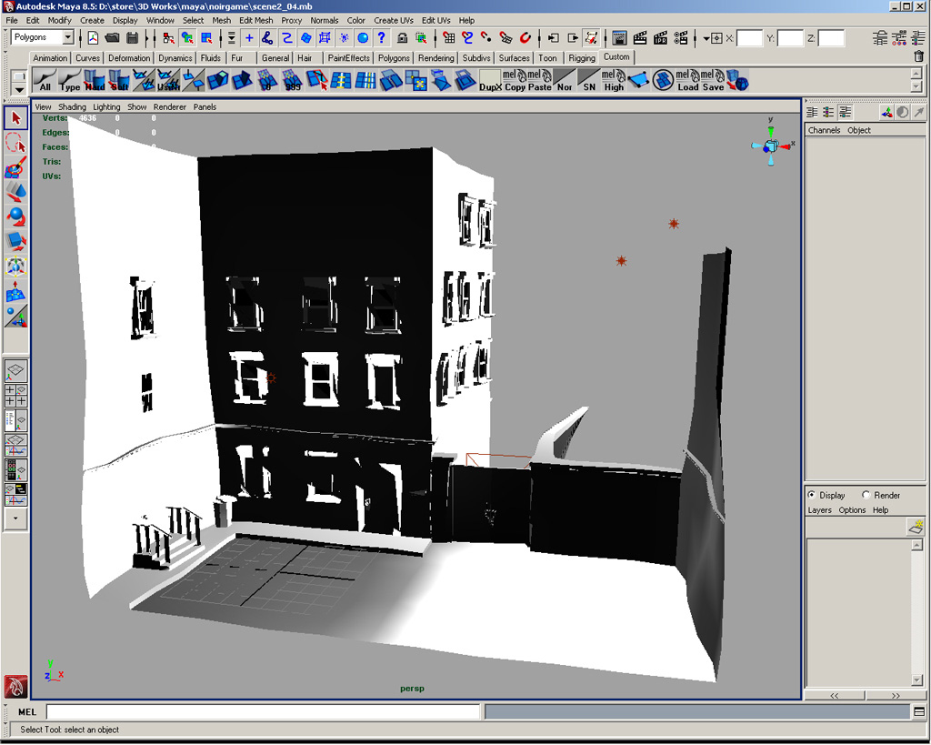The width and height of the screenshot is (931, 745).
Task: Click the MEL command input field
Action: tap(263, 711)
